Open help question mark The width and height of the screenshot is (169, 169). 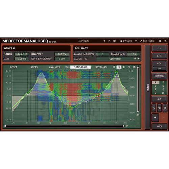(x=165, y=41)
